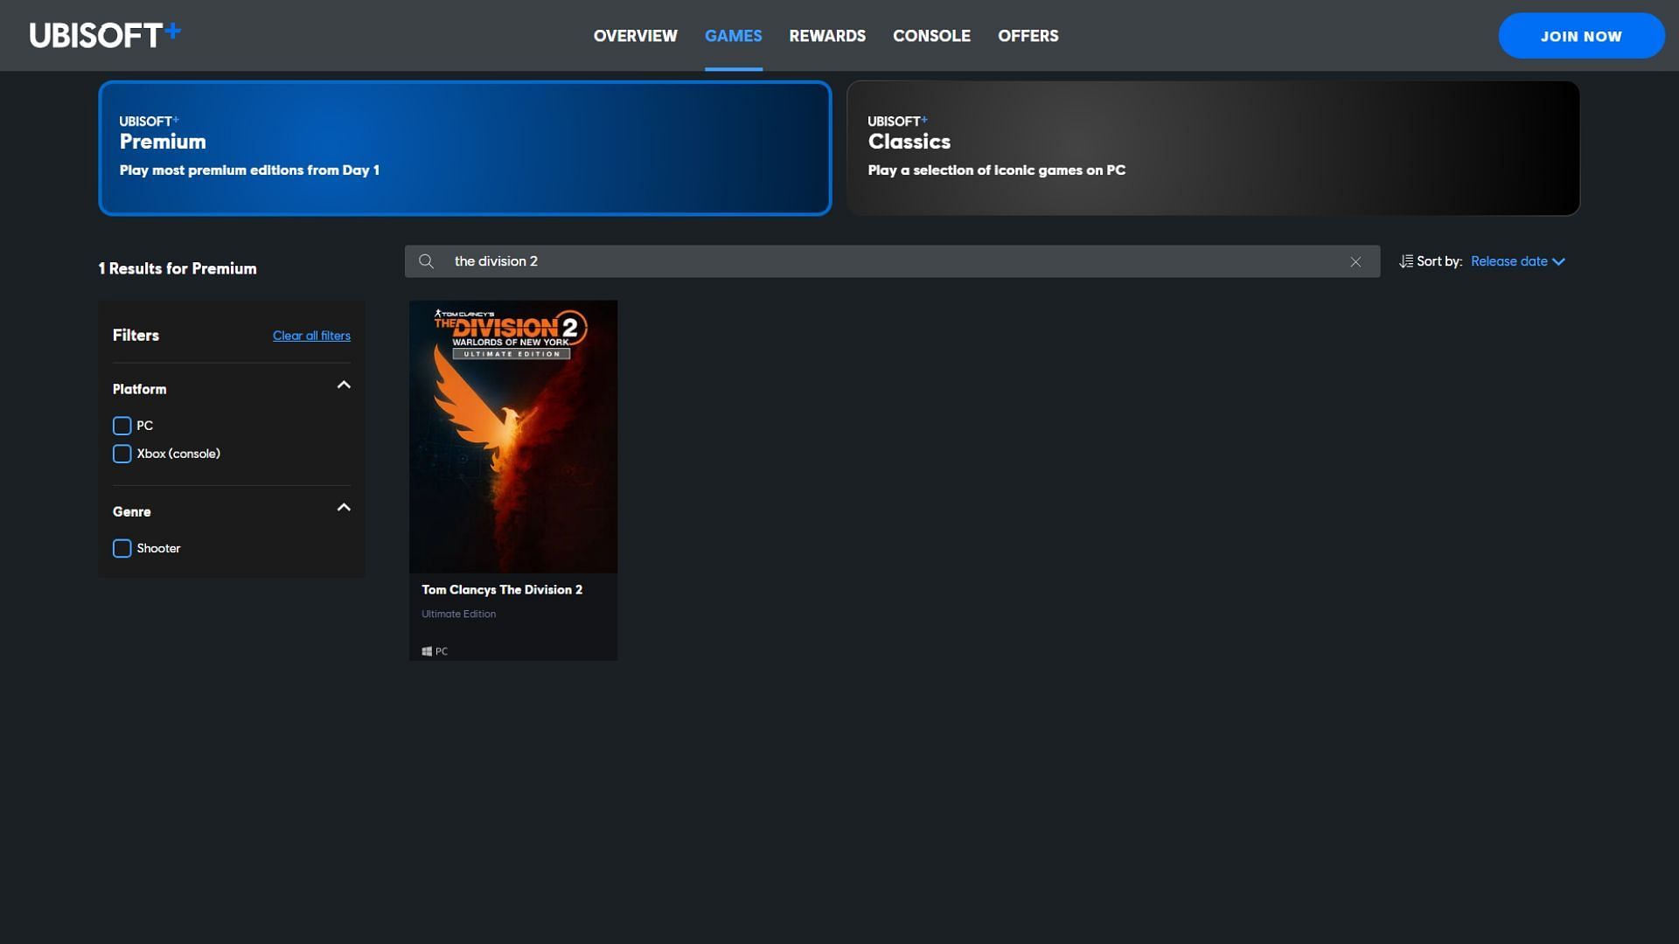Switch to the Offers tab
Image resolution: width=1679 pixels, height=944 pixels.
[1028, 36]
